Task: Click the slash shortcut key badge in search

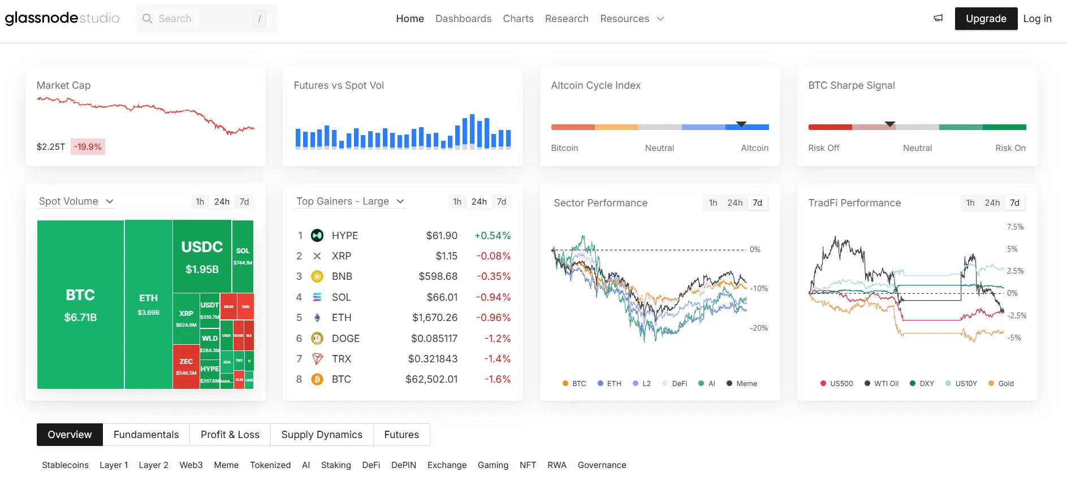Action: [260, 19]
